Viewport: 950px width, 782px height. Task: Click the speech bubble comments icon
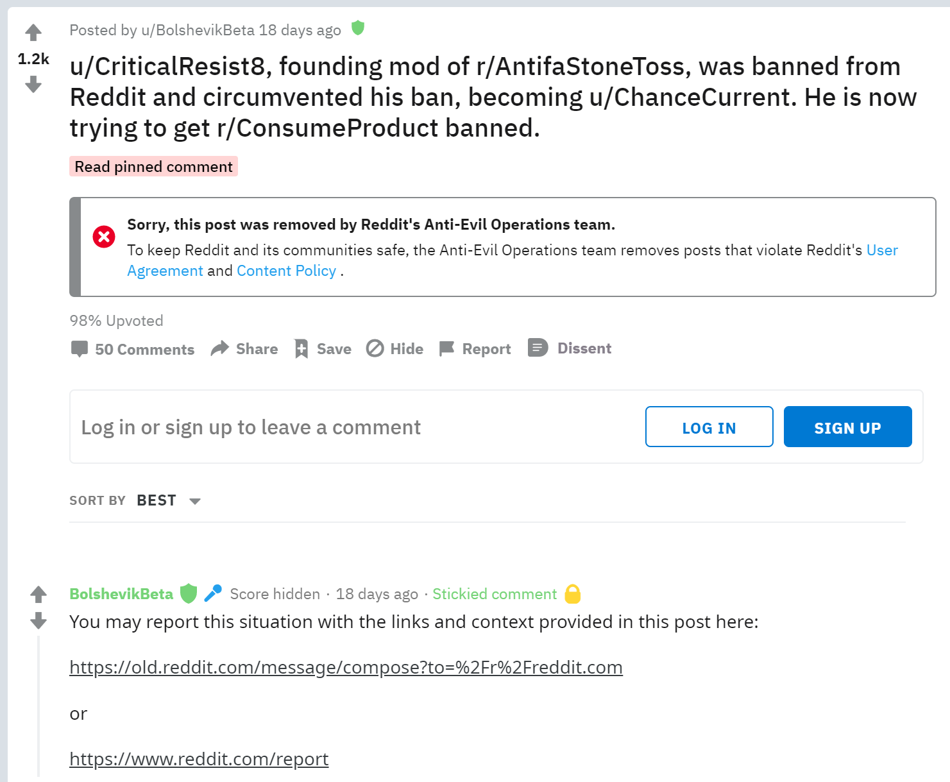80,349
